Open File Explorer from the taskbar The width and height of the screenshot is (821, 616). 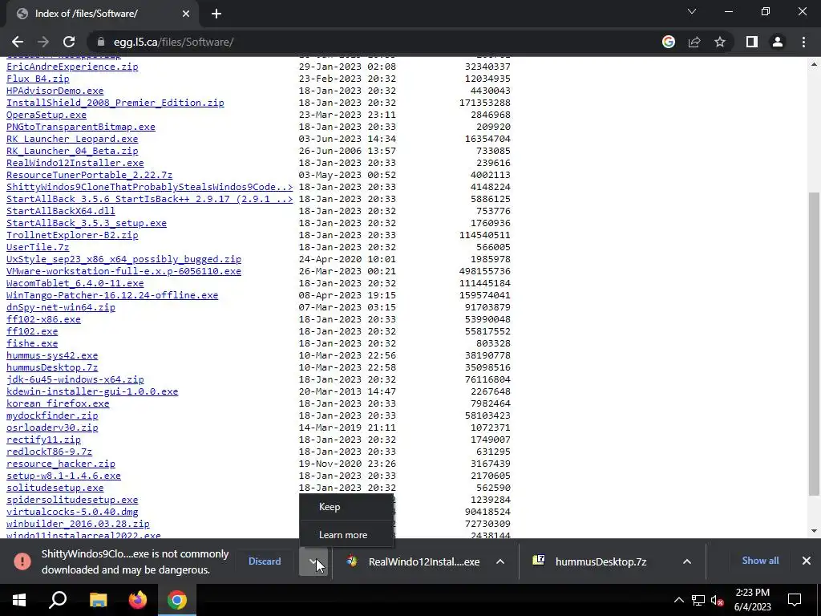tap(98, 600)
